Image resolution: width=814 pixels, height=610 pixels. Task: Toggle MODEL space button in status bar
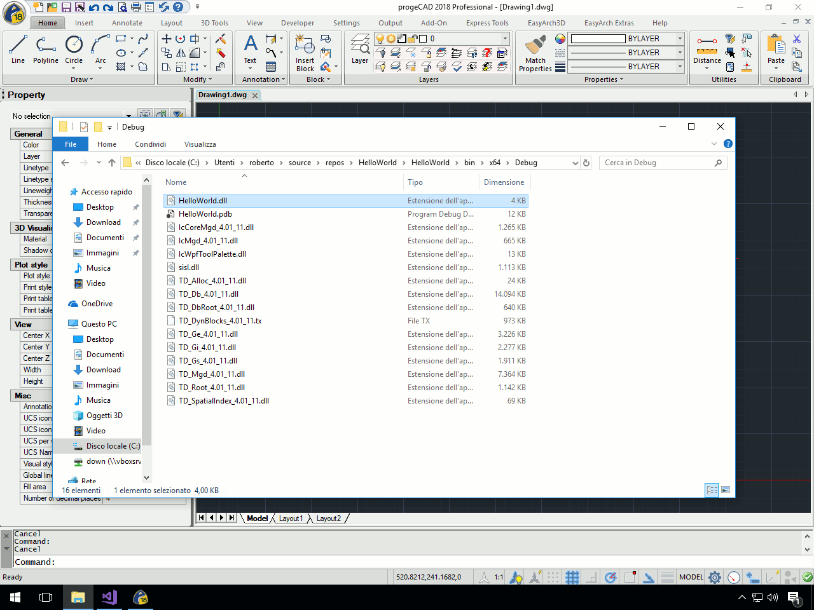[691, 578]
